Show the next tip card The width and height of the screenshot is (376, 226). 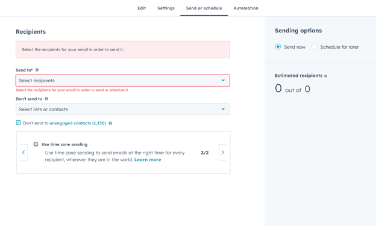(x=223, y=152)
